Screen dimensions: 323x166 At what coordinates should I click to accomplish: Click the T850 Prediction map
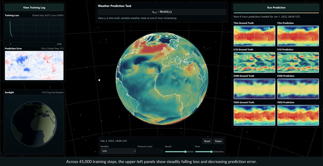(x=298, y=115)
